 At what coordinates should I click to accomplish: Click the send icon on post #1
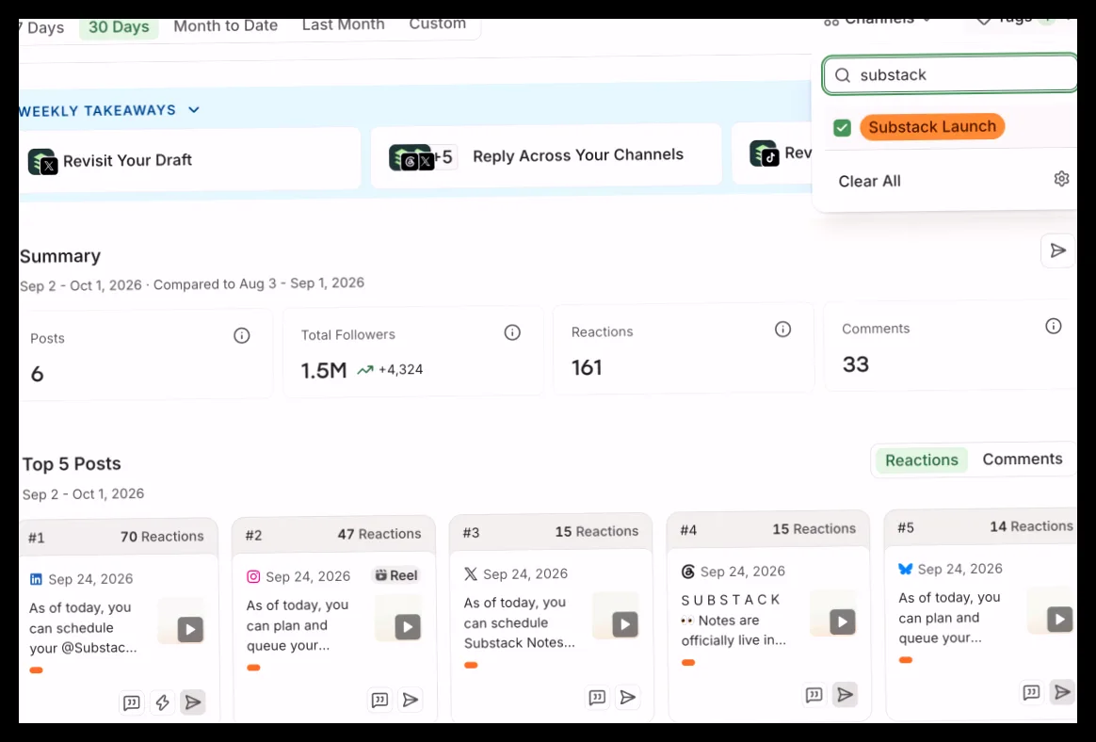(x=193, y=702)
